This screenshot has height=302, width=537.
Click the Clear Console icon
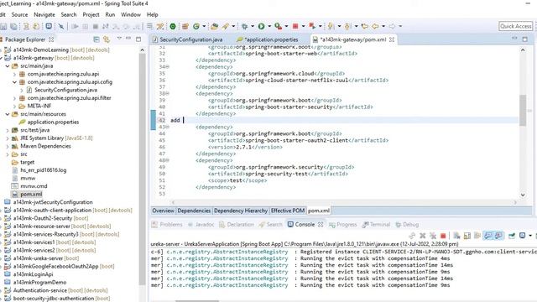click(x=456, y=236)
